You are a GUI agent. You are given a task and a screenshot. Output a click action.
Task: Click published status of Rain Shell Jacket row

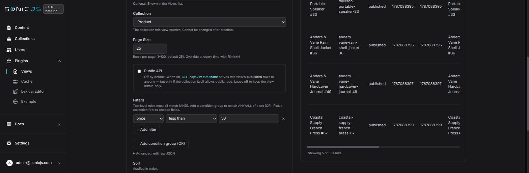tap(377, 45)
